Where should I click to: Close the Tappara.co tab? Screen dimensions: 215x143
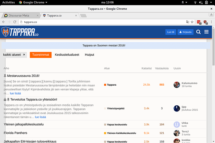coord(76,16)
